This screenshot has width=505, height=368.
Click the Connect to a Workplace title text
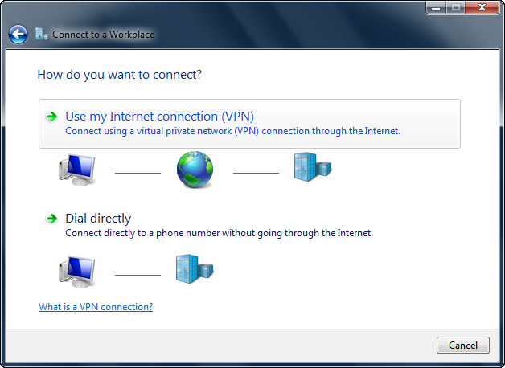(x=103, y=35)
